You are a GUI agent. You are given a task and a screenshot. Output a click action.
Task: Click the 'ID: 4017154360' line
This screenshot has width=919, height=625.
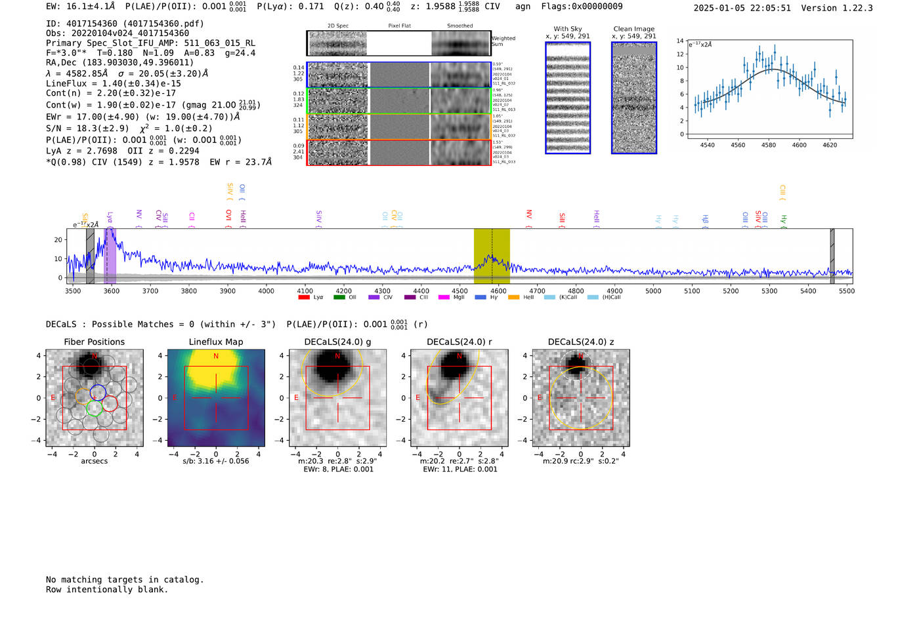point(125,24)
